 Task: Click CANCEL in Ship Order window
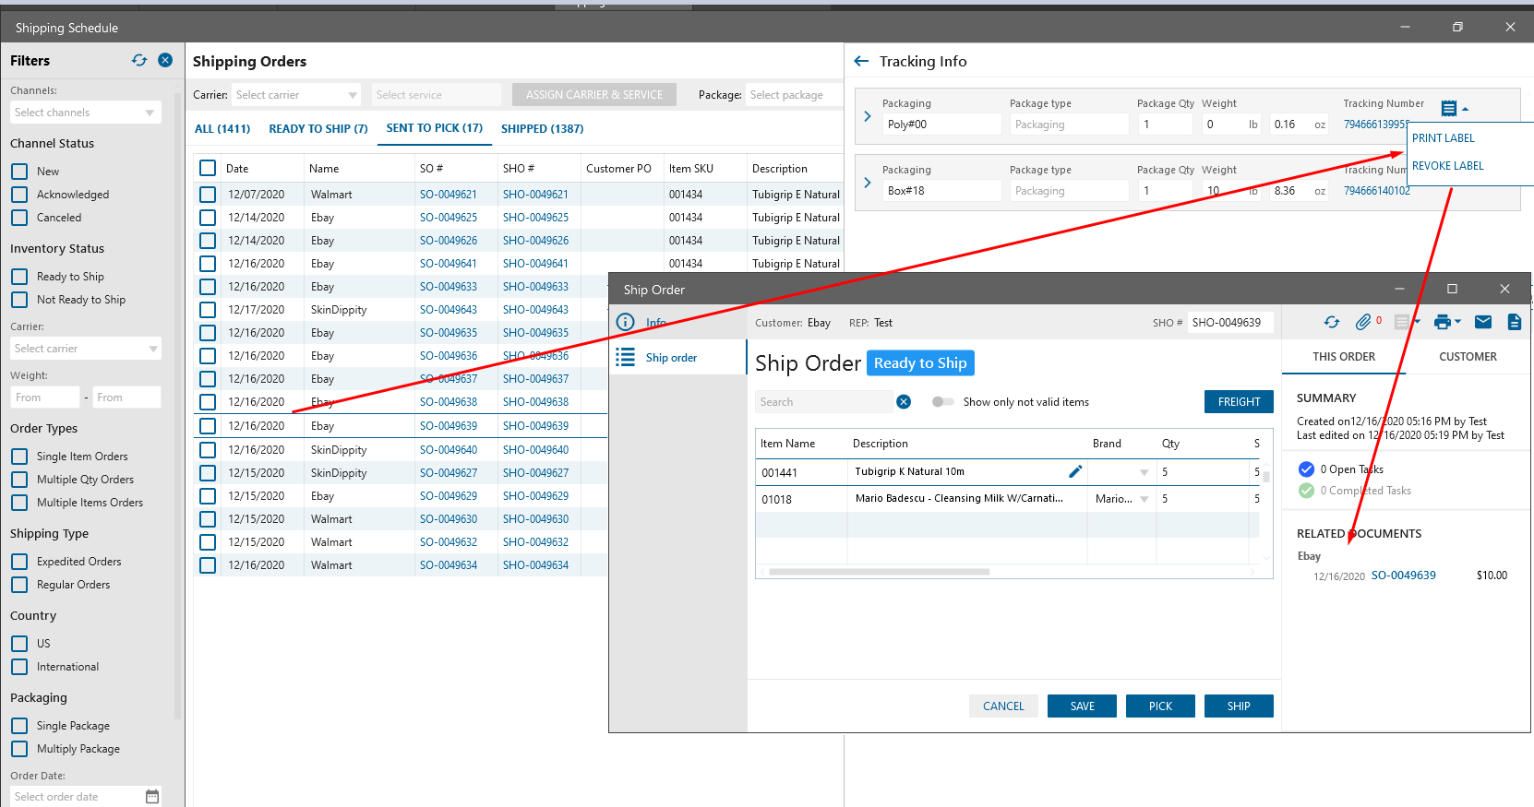1003,706
